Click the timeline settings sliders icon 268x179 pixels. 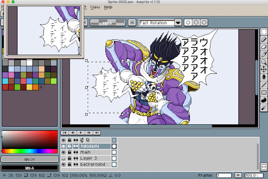click(82, 140)
